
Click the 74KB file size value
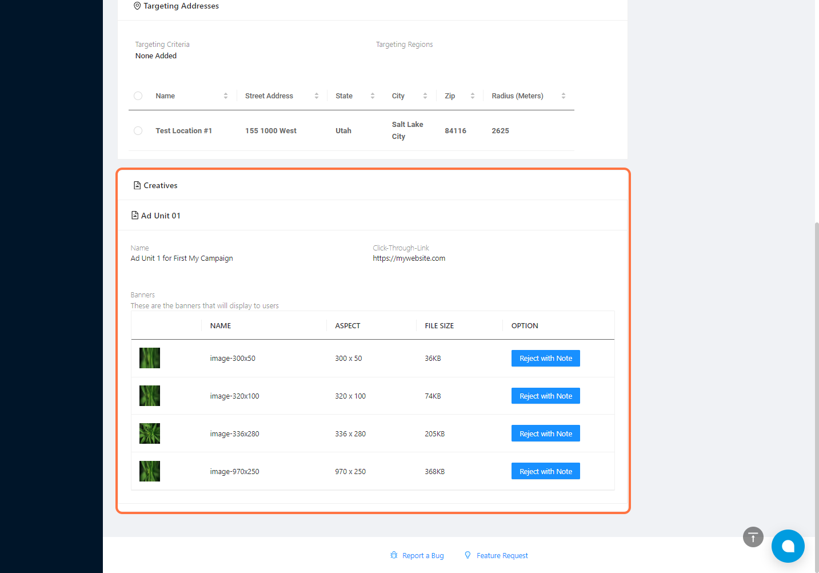433,396
